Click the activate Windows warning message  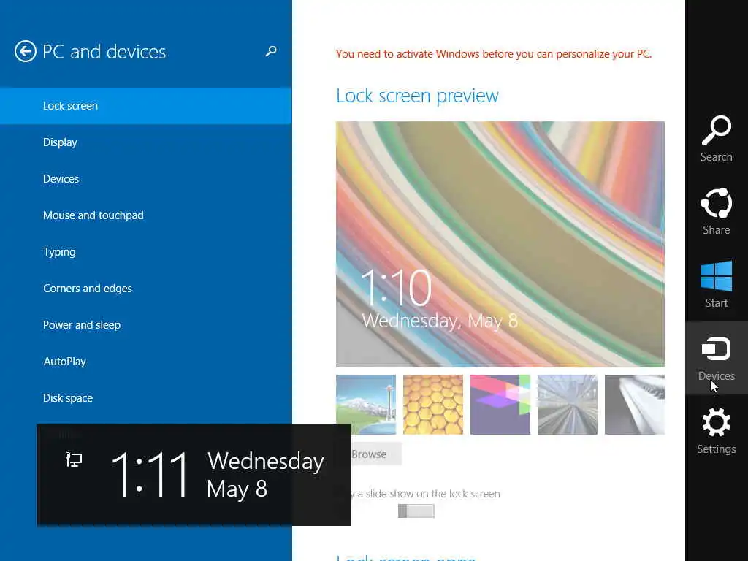pyautogui.click(x=494, y=54)
